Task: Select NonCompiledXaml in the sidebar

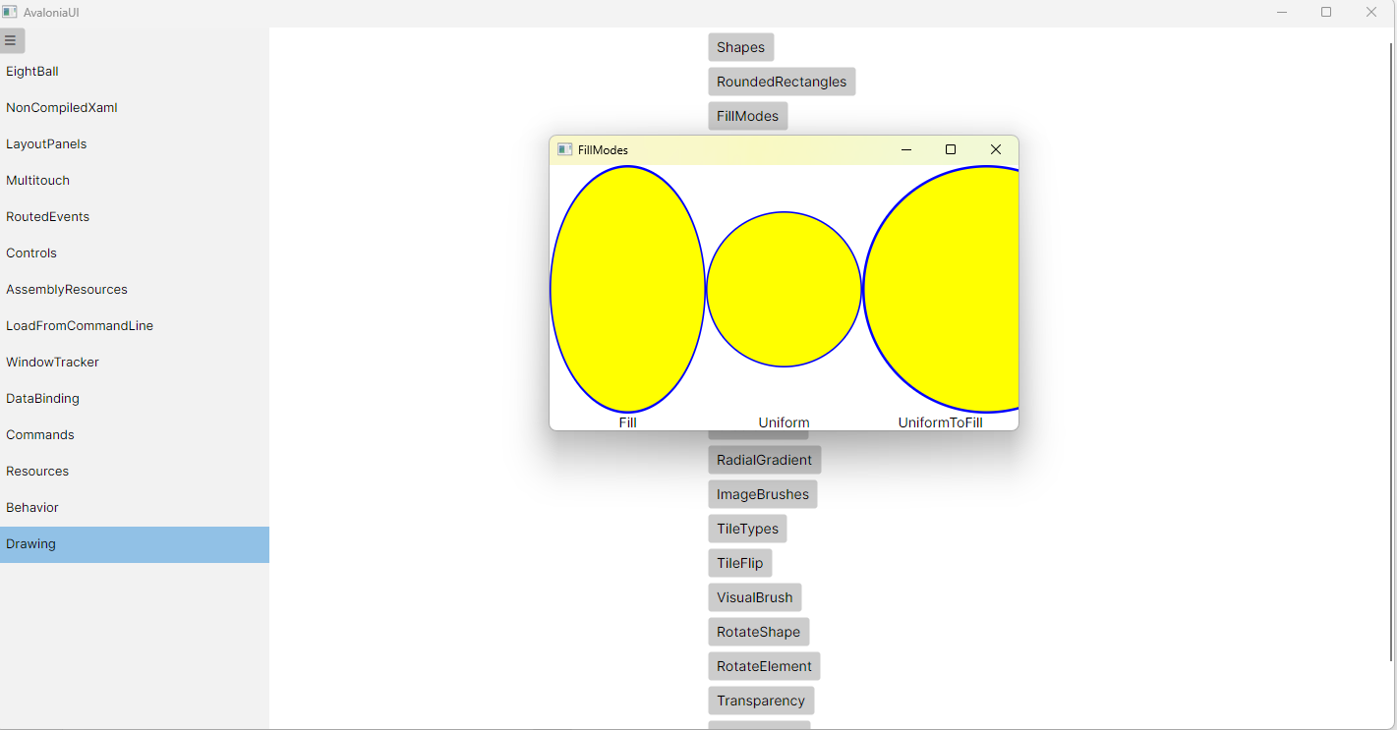Action: [x=135, y=108]
